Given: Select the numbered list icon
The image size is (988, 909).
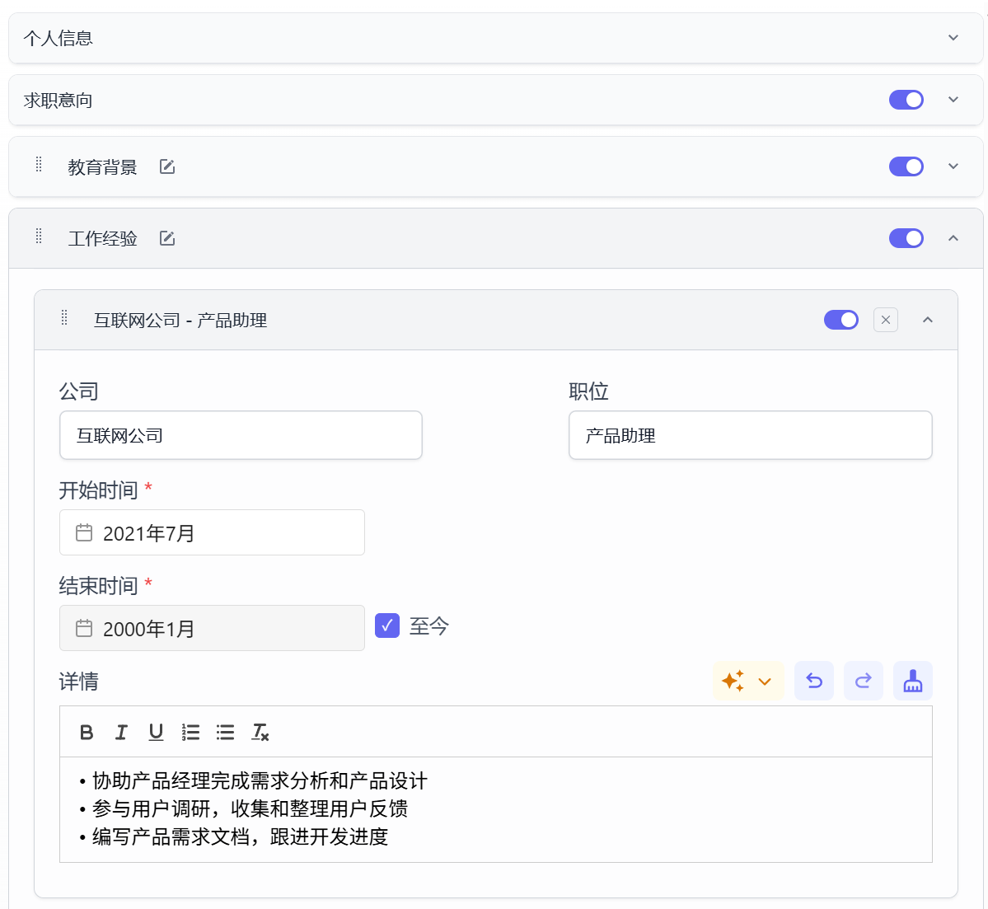Looking at the screenshot, I should 190,732.
